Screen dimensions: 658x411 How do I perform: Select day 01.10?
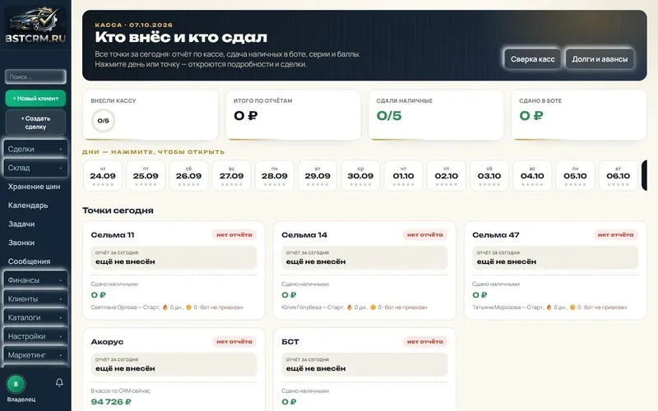click(x=403, y=176)
